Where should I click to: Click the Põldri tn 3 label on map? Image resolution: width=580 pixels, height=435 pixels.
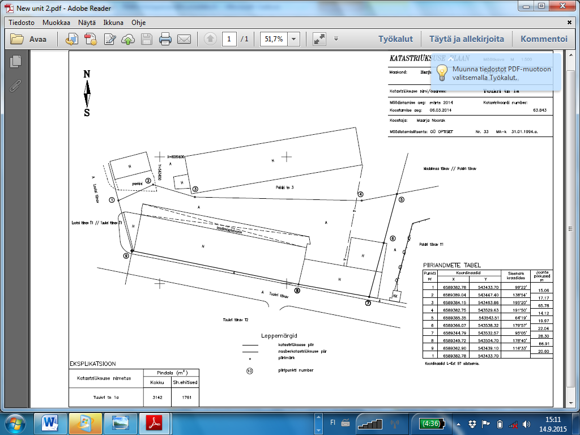[285, 187]
